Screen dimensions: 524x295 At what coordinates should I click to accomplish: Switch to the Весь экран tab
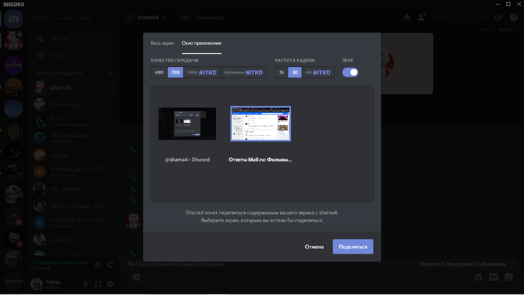point(162,43)
